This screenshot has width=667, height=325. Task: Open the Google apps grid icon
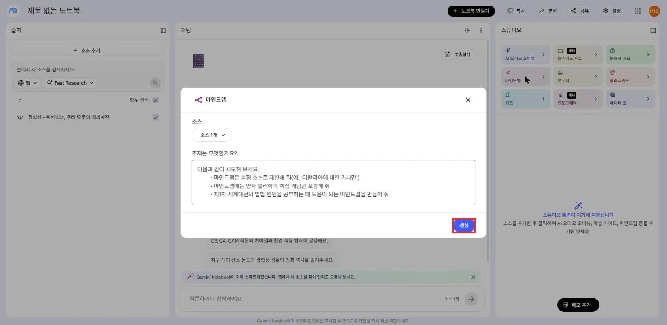tap(638, 11)
